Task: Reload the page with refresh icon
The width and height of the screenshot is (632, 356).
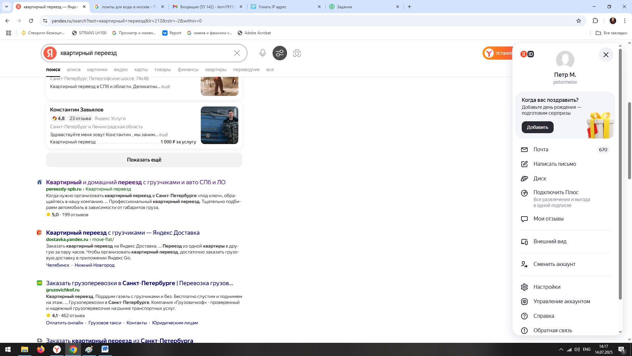Action: pyautogui.click(x=31, y=21)
